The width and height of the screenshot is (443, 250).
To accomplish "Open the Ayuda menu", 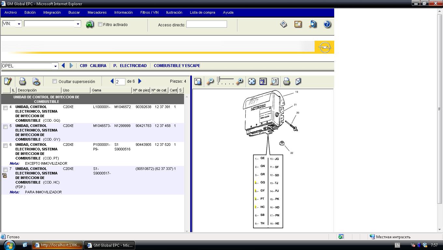I will pos(228,12).
